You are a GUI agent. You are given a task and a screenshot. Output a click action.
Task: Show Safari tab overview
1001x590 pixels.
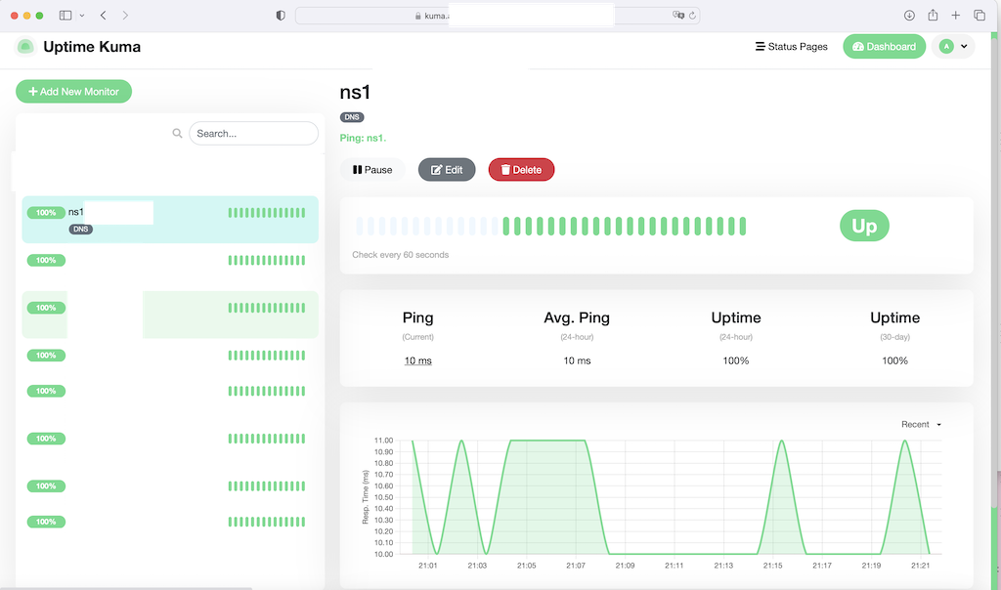pyautogui.click(x=979, y=16)
